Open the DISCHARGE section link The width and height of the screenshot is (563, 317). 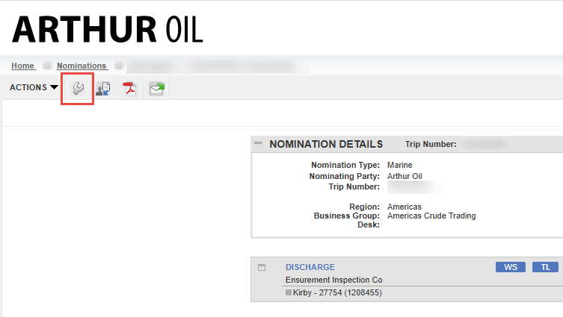click(310, 267)
